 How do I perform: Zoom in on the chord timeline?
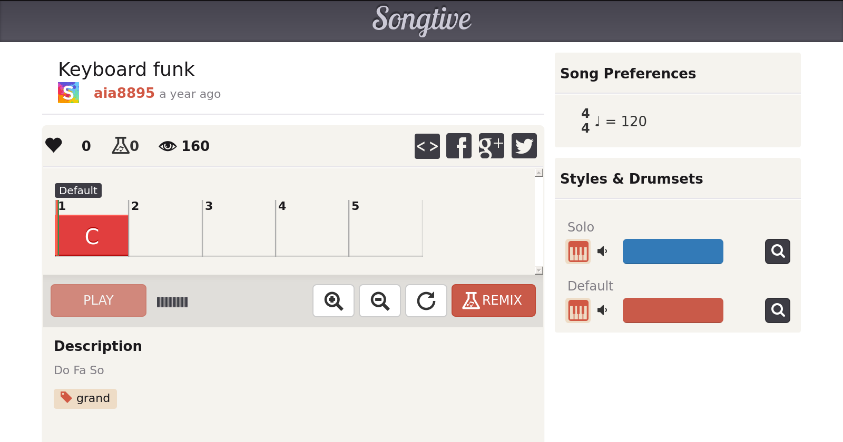tap(334, 301)
